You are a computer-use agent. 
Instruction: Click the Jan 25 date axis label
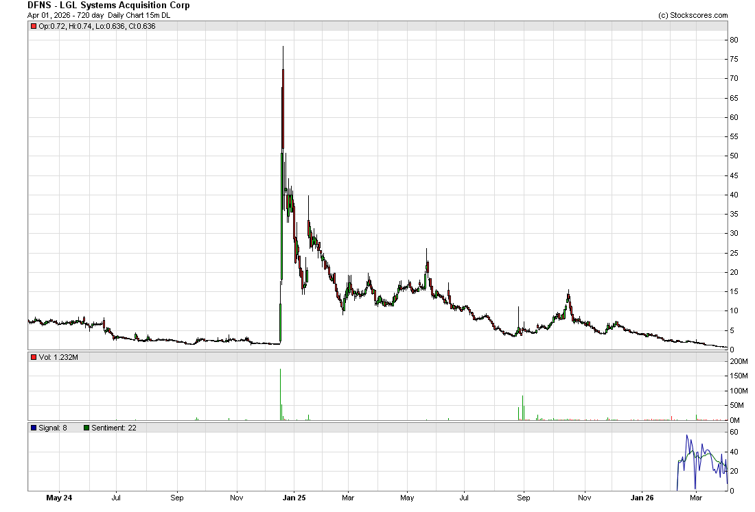[x=294, y=498]
